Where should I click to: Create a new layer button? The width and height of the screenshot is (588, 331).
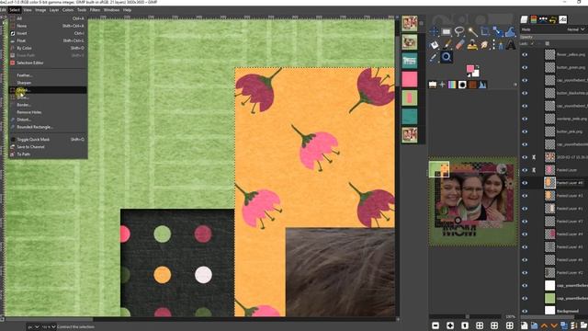click(525, 325)
